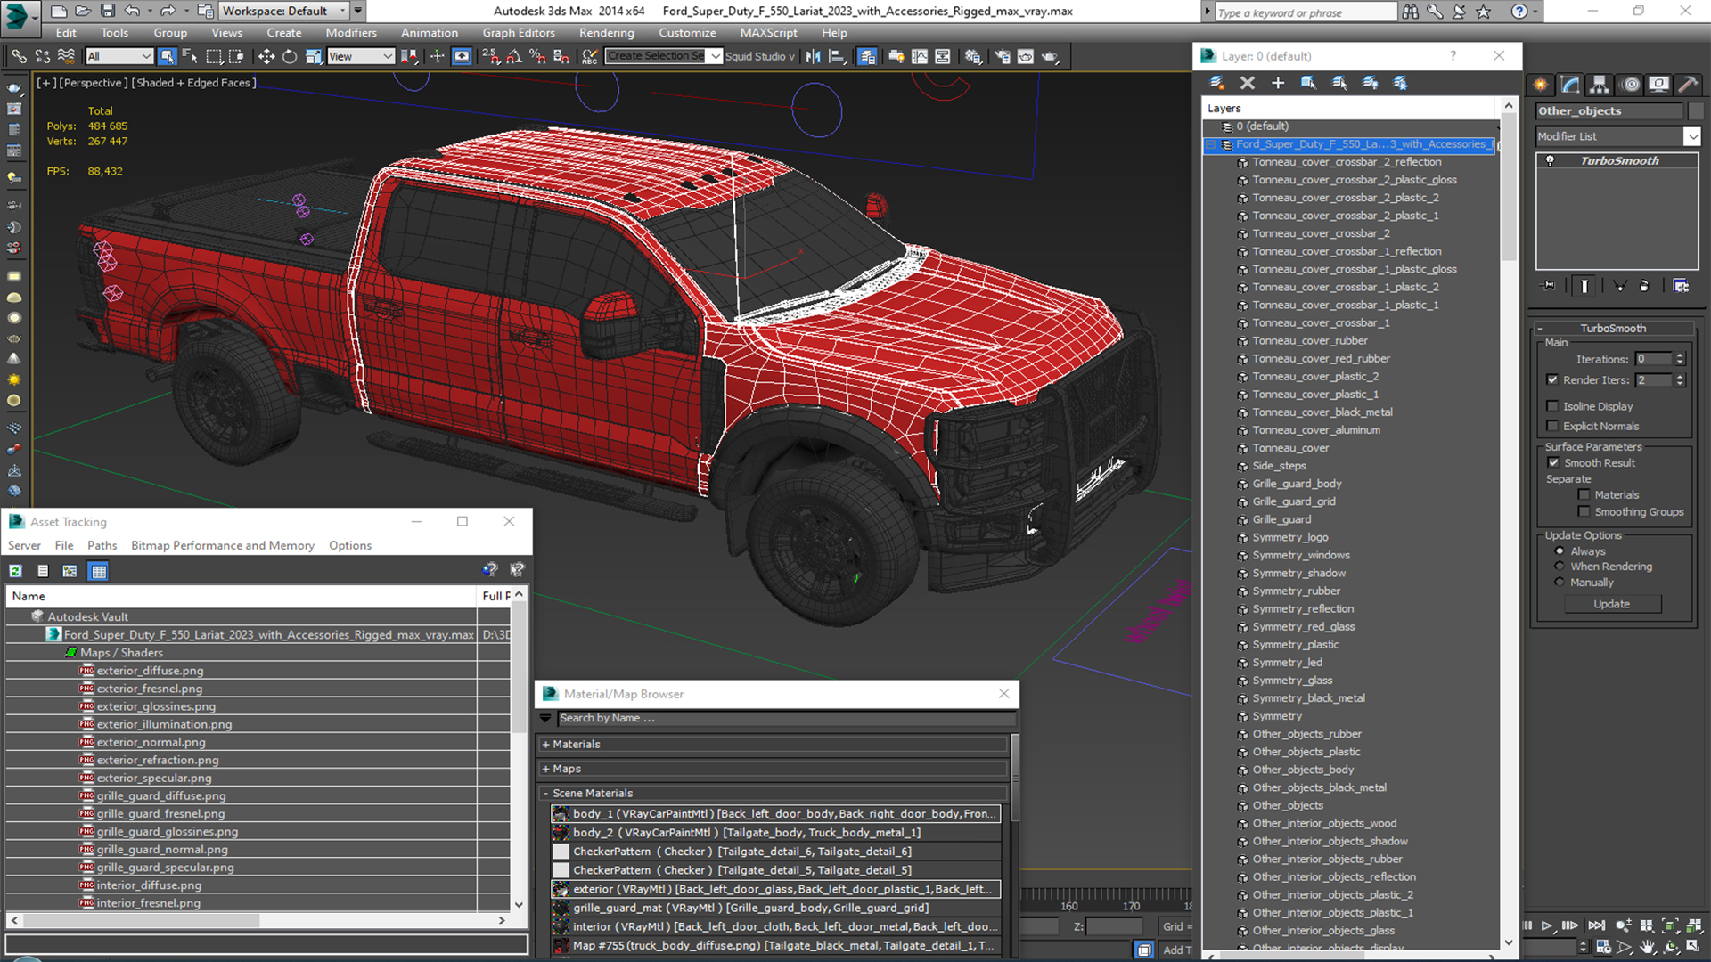Click the Mirror tool icon

tap(813, 56)
